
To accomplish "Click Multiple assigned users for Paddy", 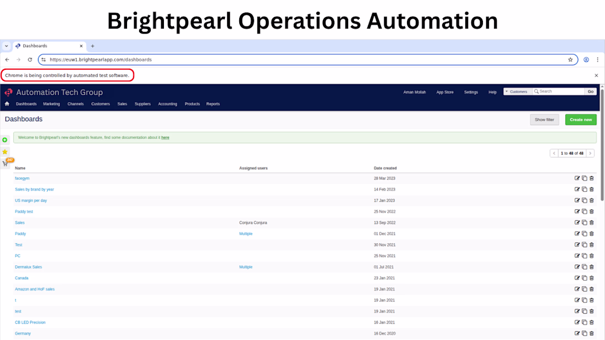I will [x=246, y=234].
